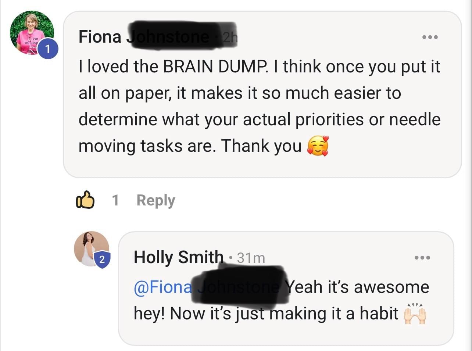Click the level 2 shield badge on Holly's avatar
The width and height of the screenshot is (472, 351).
click(102, 259)
